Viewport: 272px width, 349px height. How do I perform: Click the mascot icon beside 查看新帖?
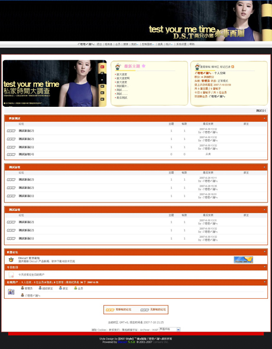pos(197,67)
